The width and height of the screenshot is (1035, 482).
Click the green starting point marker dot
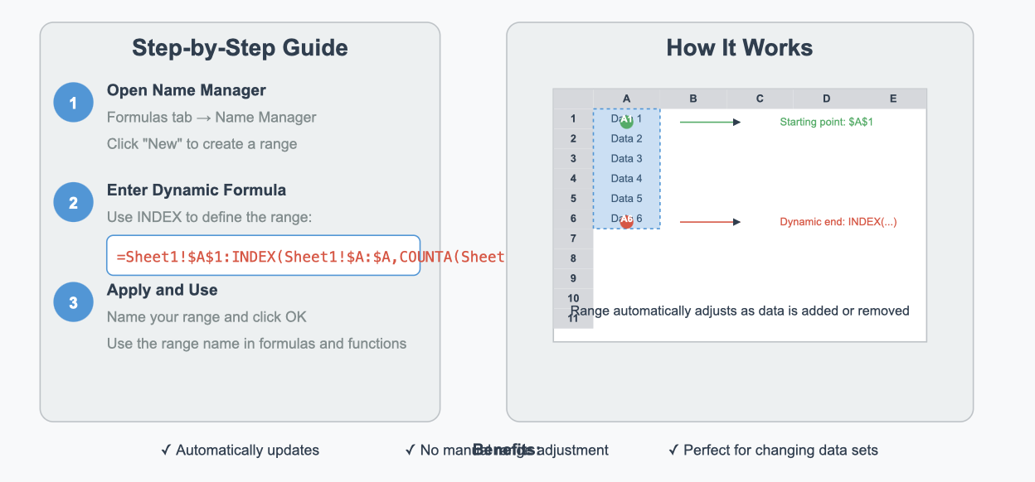click(x=626, y=122)
